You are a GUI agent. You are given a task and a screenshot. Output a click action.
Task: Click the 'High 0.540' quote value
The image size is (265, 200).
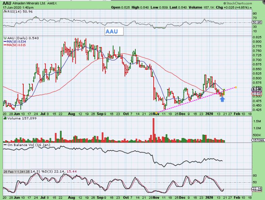[140, 7]
